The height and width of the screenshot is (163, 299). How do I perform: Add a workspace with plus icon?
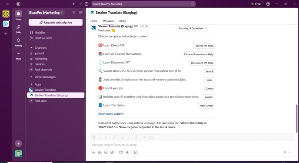coord(6,34)
